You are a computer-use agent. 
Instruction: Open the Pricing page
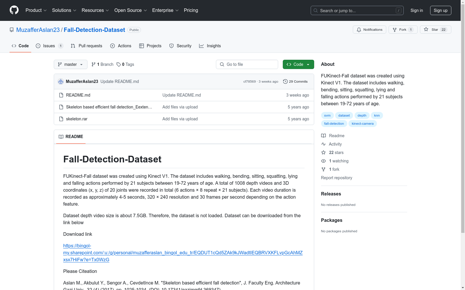(x=191, y=10)
